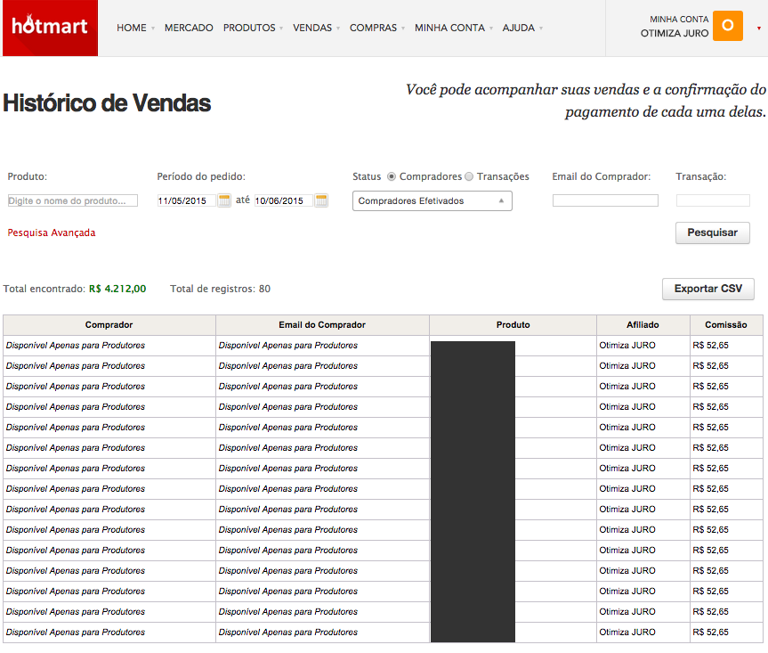Viewport: 768px width, 653px height.
Task: Click the orange account avatar icon
Action: [727, 26]
